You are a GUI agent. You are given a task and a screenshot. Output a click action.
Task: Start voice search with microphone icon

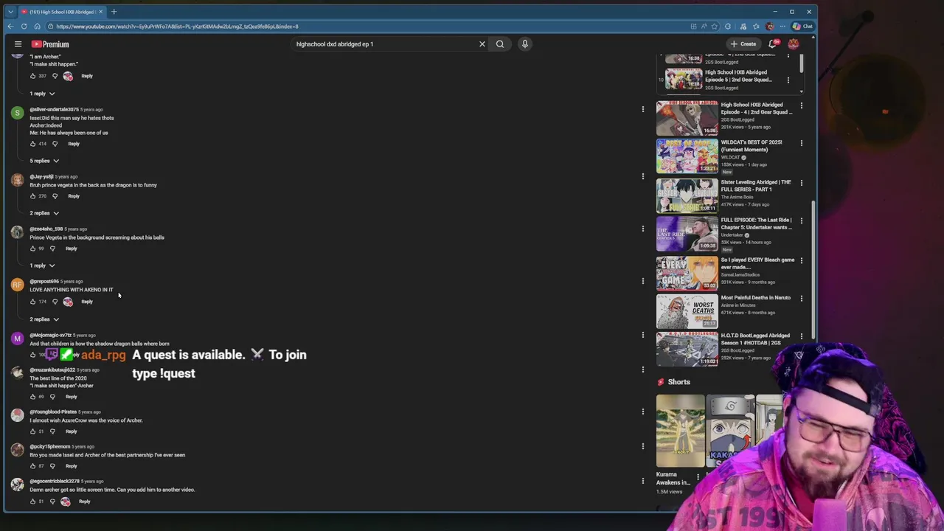[525, 44]
